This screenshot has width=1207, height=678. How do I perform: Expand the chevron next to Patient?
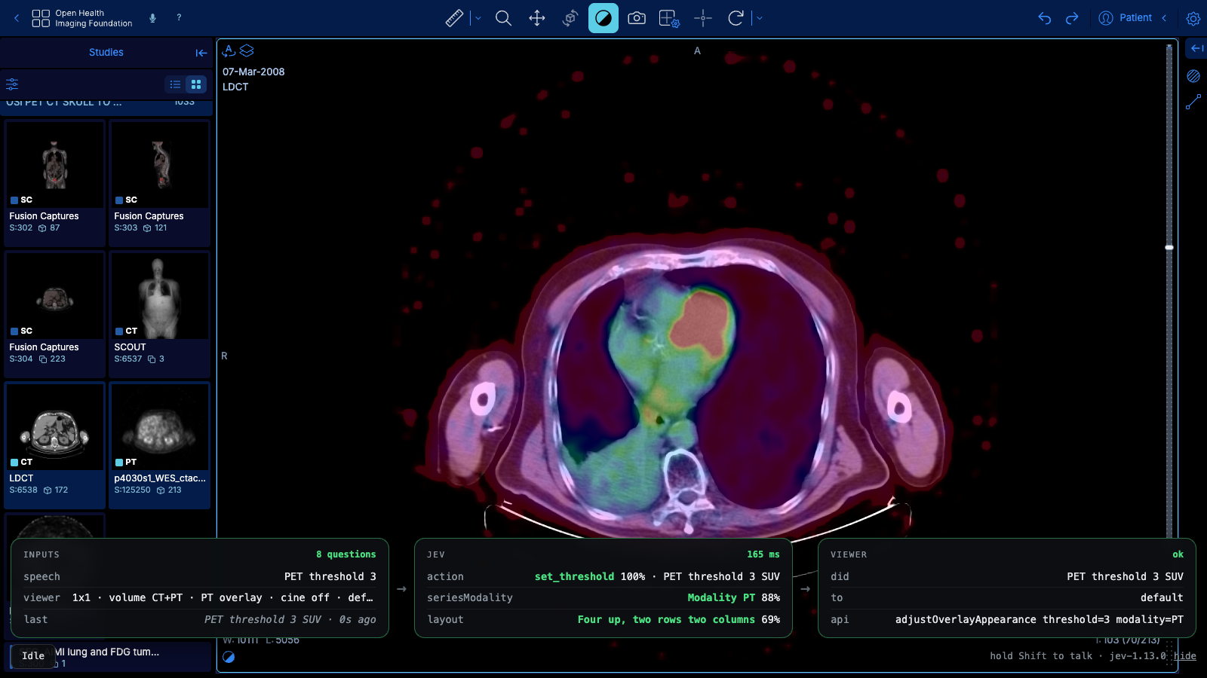coord(1164,18)
